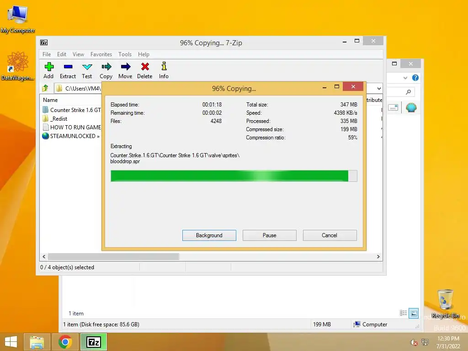Open the Favorites menu

(x=101, y=54)
